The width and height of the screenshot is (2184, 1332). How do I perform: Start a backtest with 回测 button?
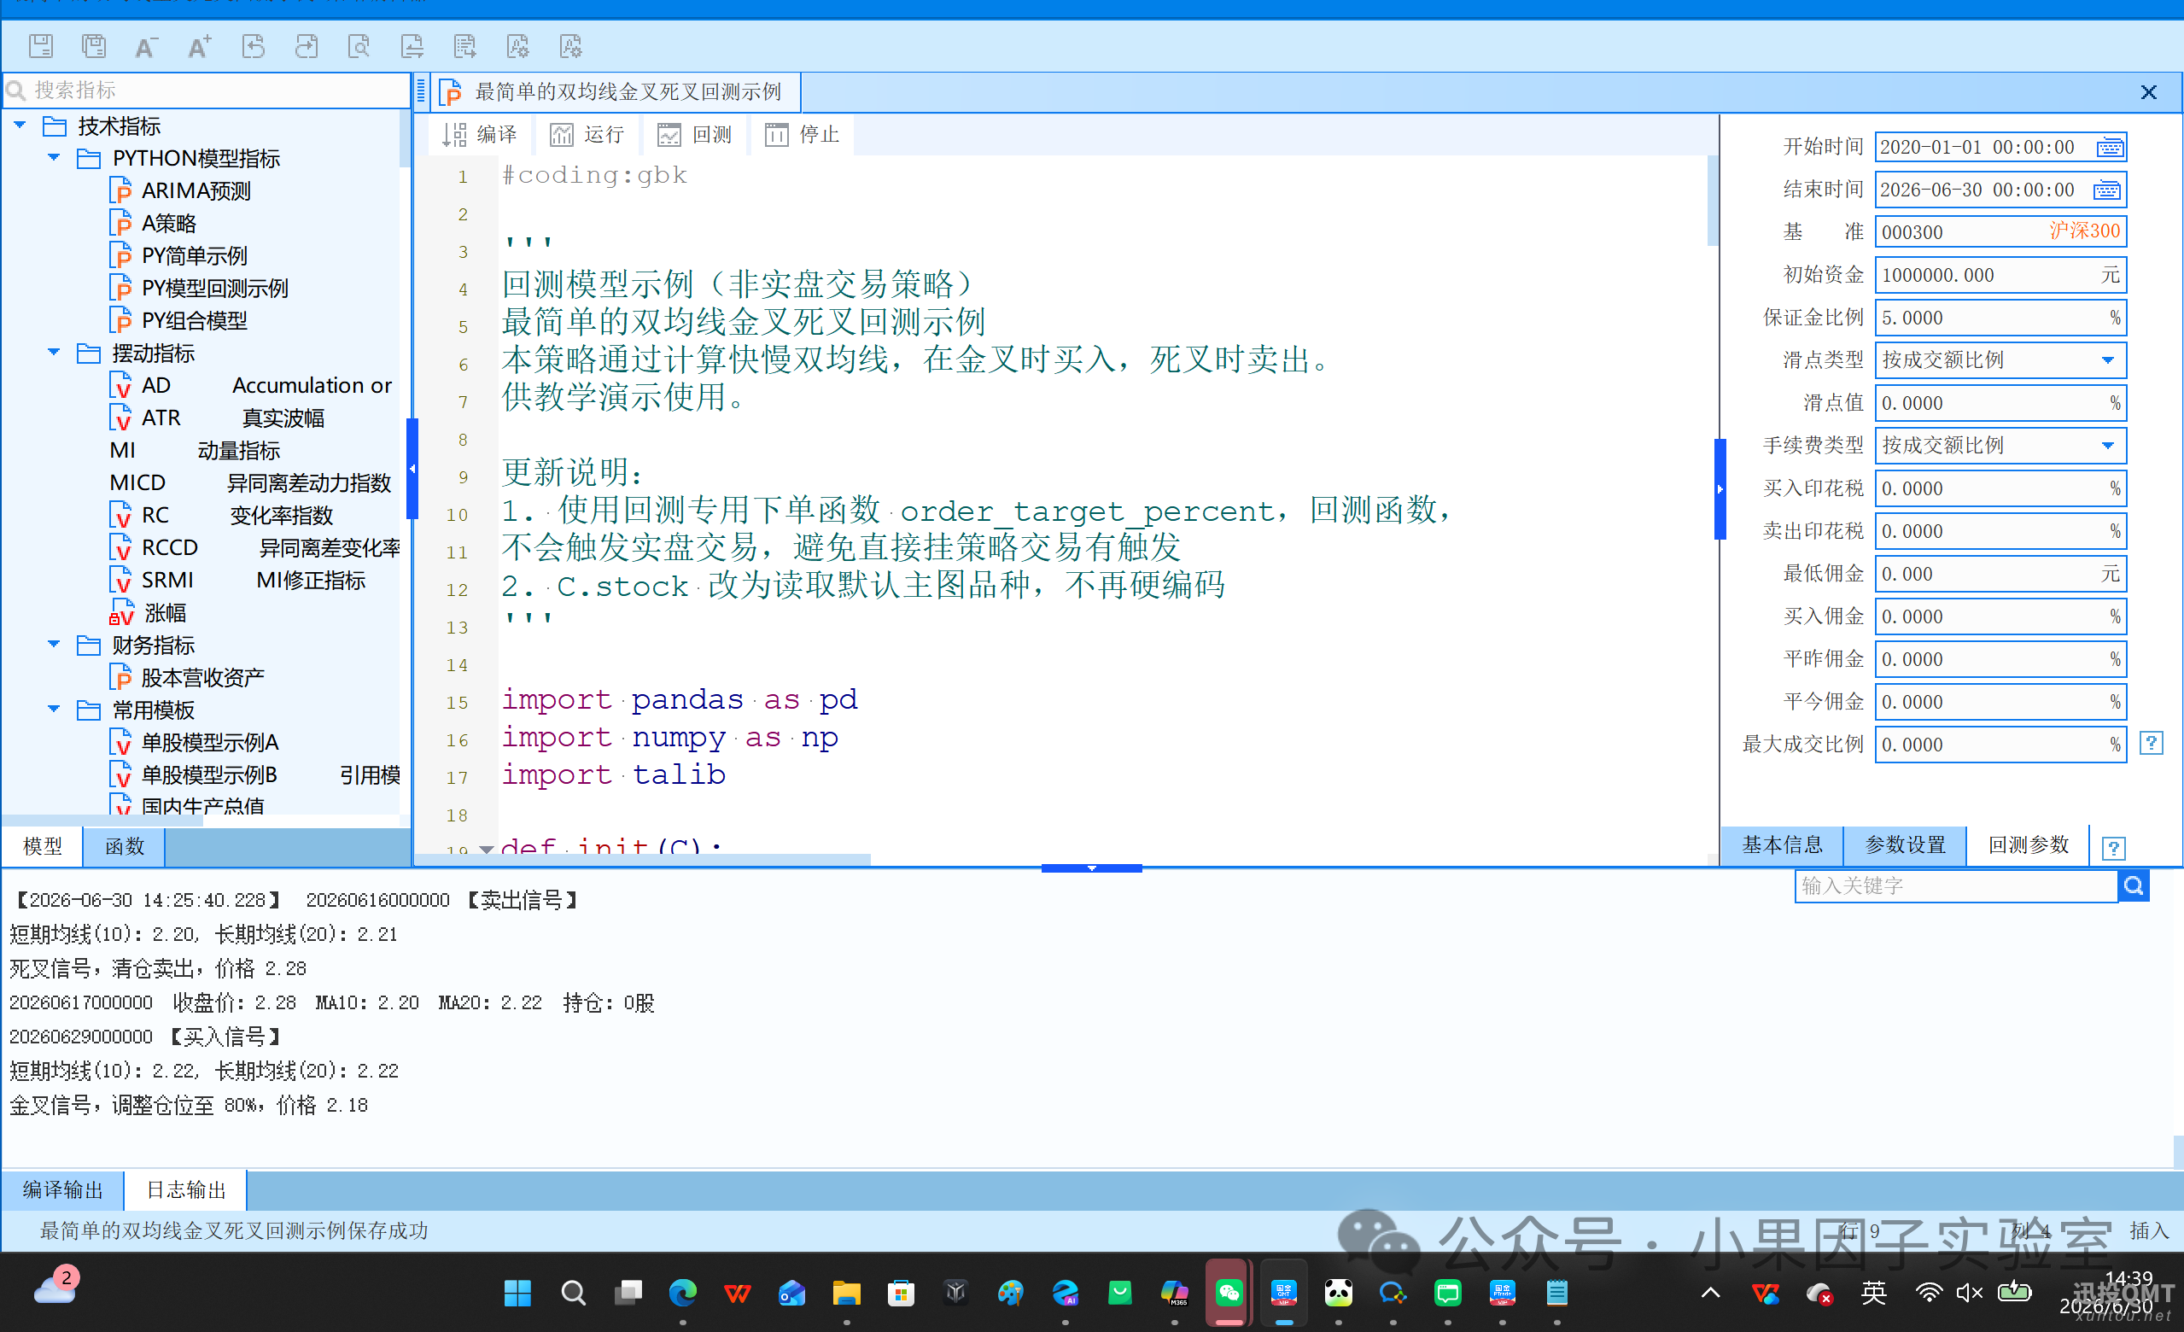[x=695, y=135]
